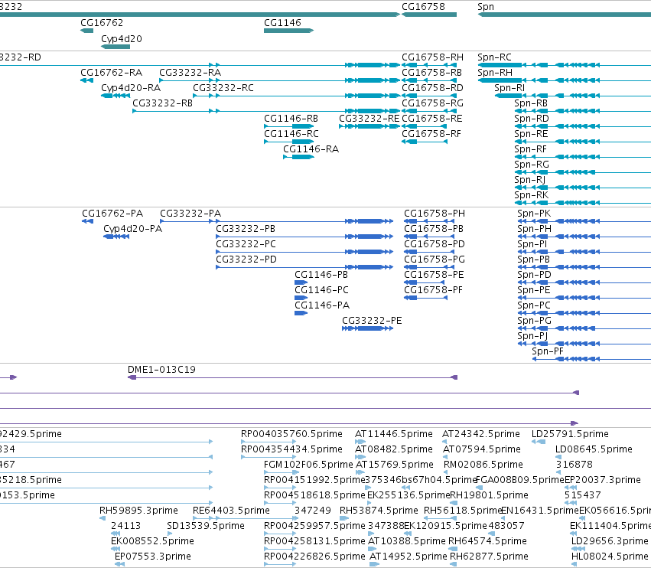Click EST AT24342.5prime
Viewport: 651px width, 568px height.
pos(480,434)
